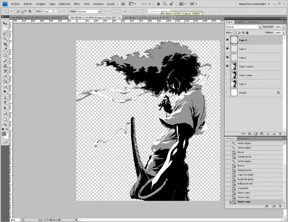
Task: Hide the Capa 1 copia 2 layer
Action: tap(227, 66)
